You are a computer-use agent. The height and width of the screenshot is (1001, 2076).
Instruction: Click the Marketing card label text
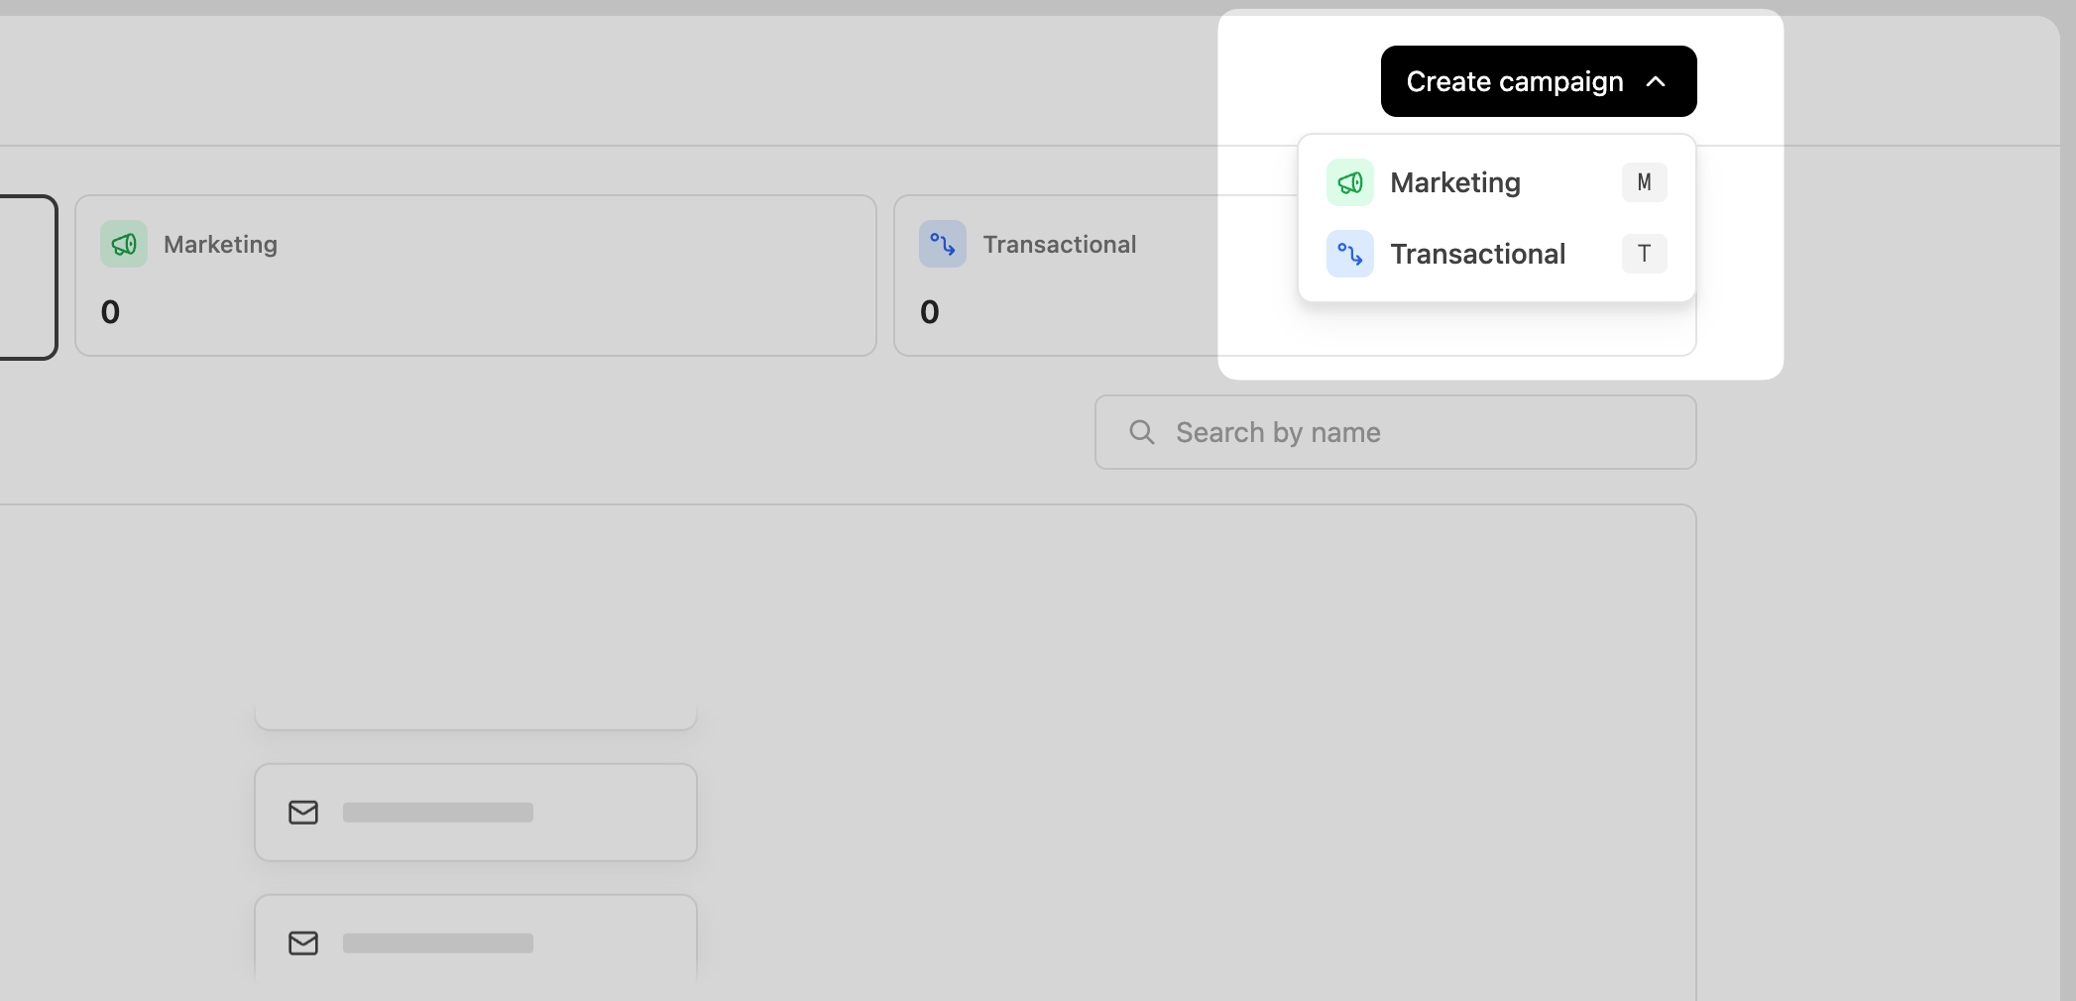(220, 244)
